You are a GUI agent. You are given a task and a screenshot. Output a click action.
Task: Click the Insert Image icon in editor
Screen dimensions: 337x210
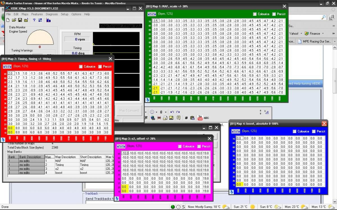pyautogui.click(x=171, y=118)
